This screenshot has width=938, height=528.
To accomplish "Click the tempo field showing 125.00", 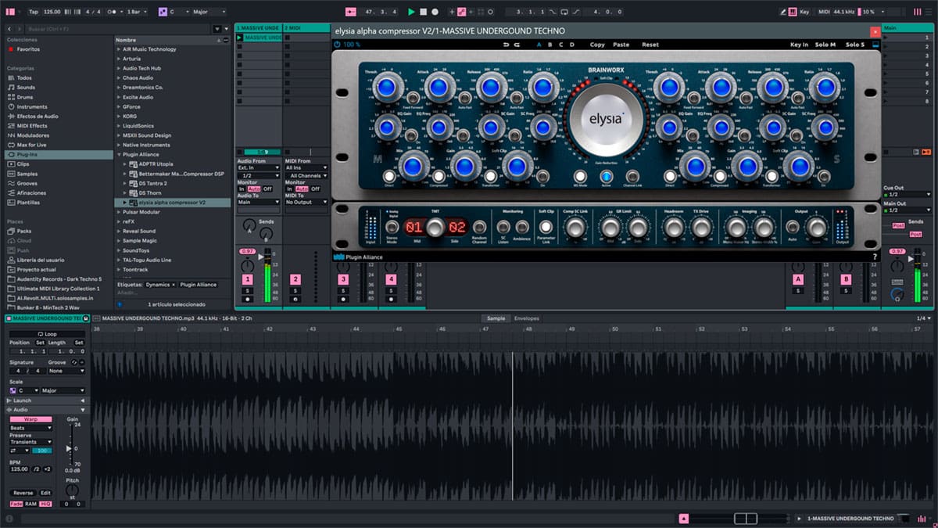I will click(x=52, y=12).
